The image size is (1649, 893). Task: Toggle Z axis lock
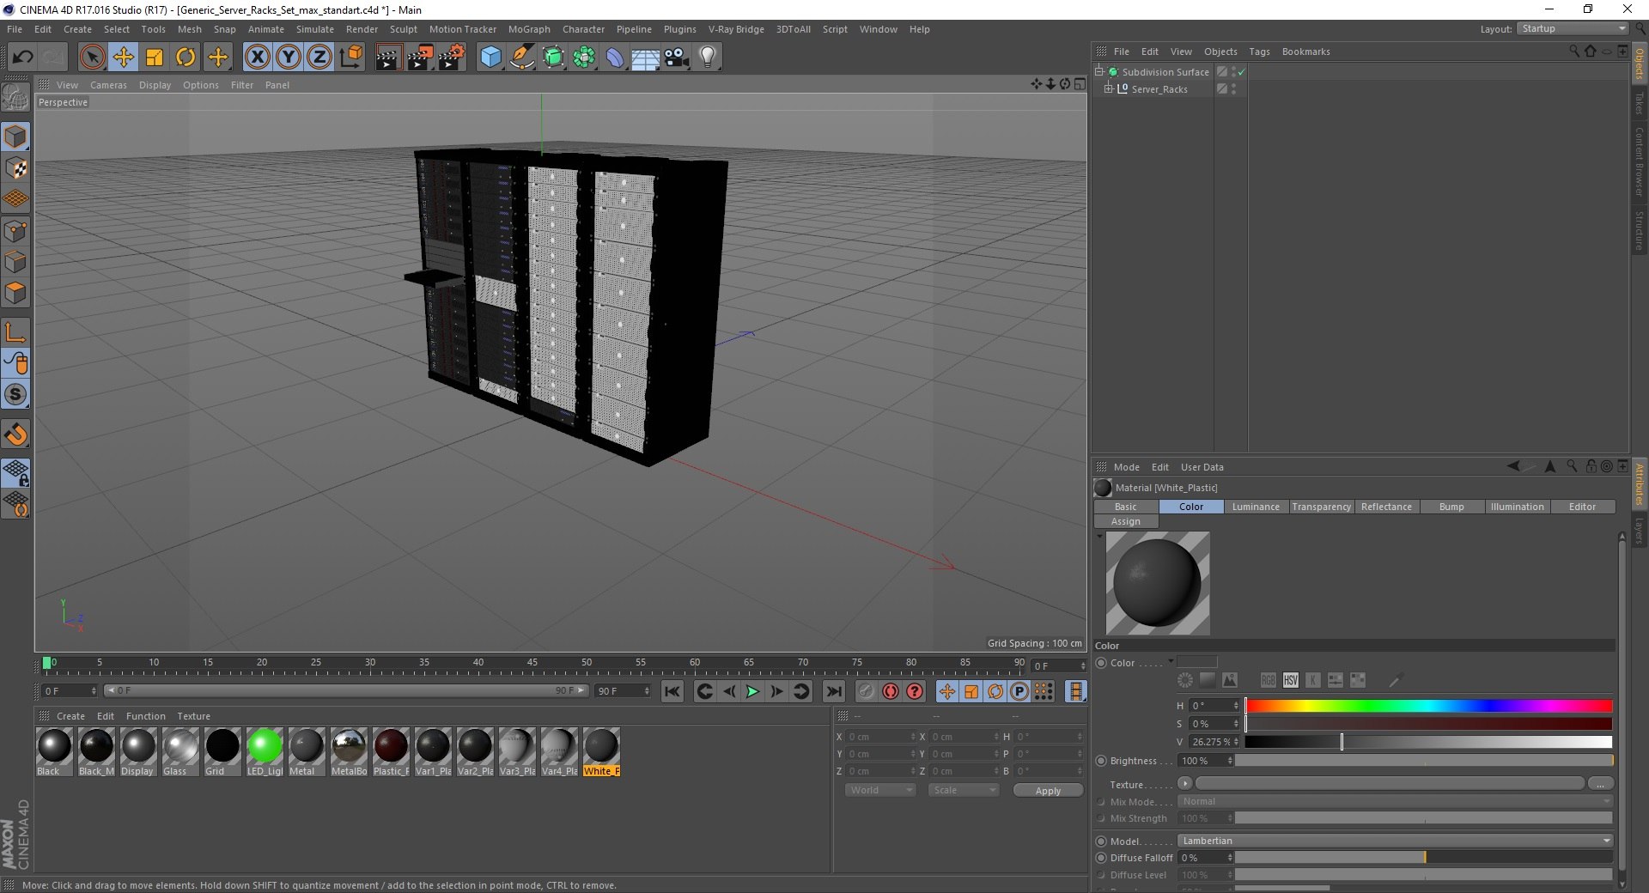tap(319, 58)
